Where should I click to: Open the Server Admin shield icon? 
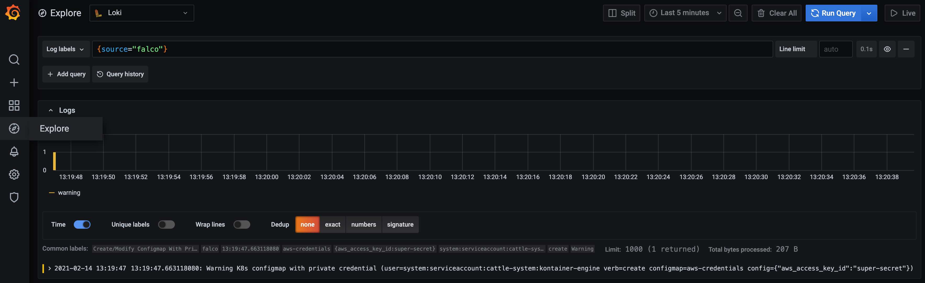click(x=14, y=197)
